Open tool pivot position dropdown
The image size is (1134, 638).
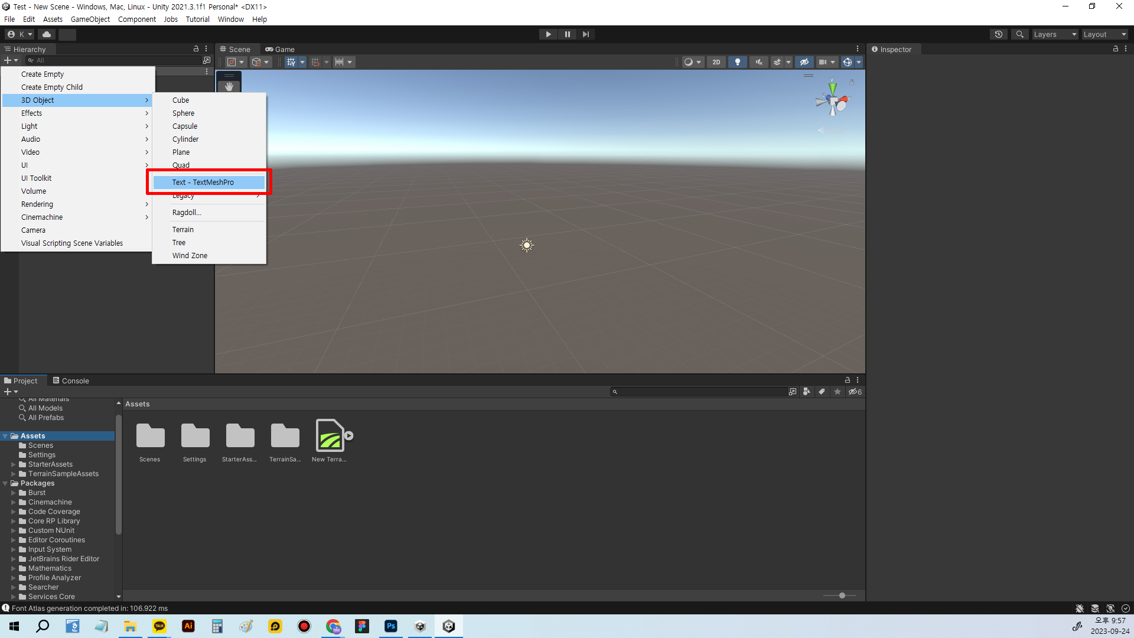coord(236,62)
